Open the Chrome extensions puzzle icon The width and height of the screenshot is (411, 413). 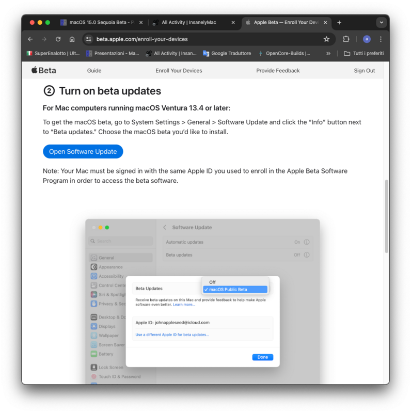click(346, 39)
